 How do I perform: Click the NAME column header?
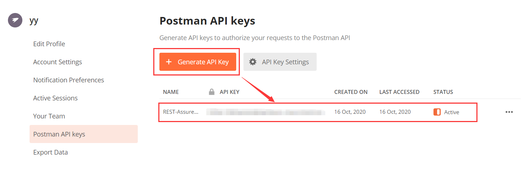[171, 92]
